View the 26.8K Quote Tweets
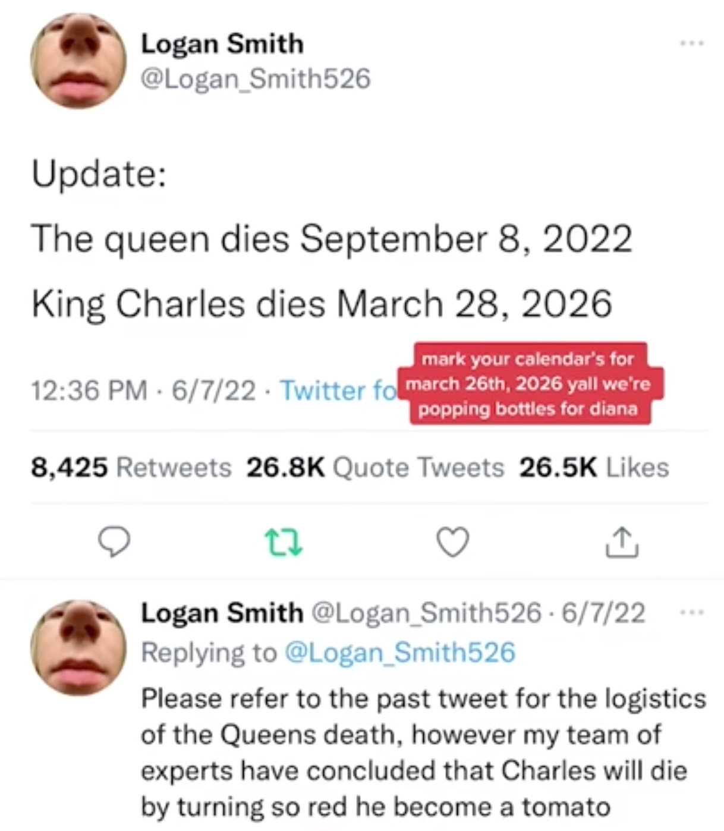 point(375,467)
